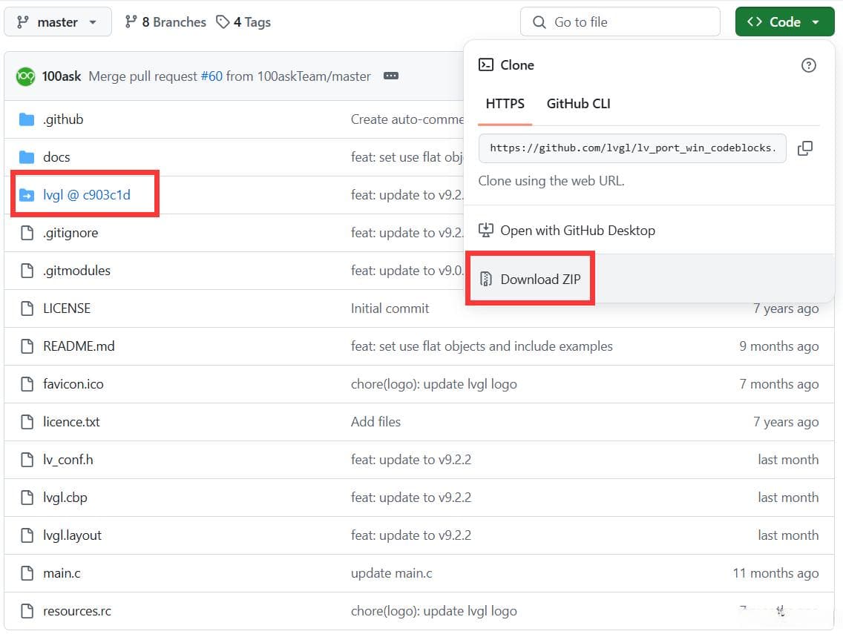Expand commit message ellipsis button
843x634 pixels.
click(391, 76)
